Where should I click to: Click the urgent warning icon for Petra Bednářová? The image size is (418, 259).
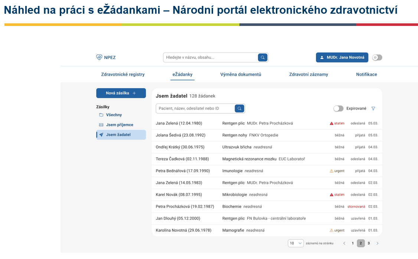pyautogui.click(x=332, y=171)
